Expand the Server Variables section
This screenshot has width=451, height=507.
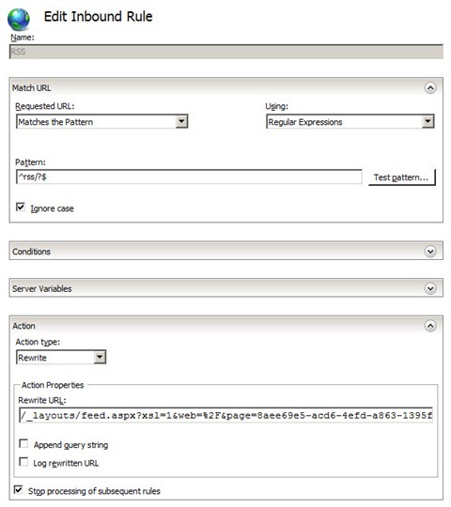pyautogui.click(x=430, y=288)
